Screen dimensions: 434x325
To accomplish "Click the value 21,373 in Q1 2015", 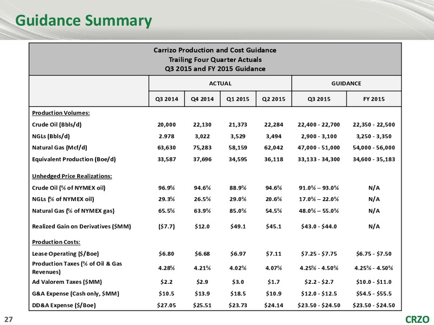I will (x=238, y=125).
